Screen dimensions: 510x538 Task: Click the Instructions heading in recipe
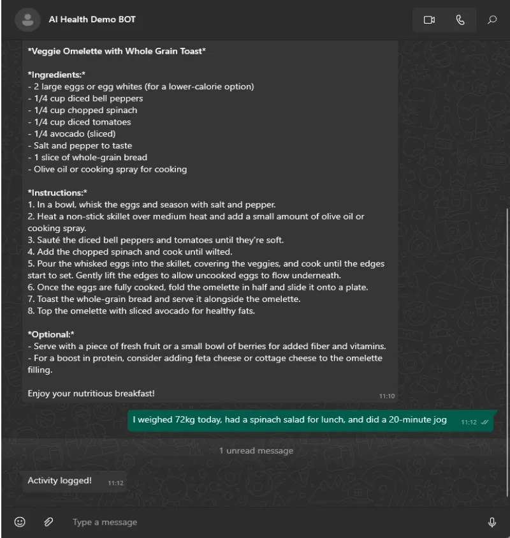click(57, 193)
